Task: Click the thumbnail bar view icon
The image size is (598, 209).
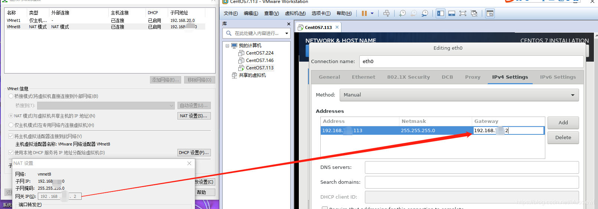Action: (x=452, y=13)
